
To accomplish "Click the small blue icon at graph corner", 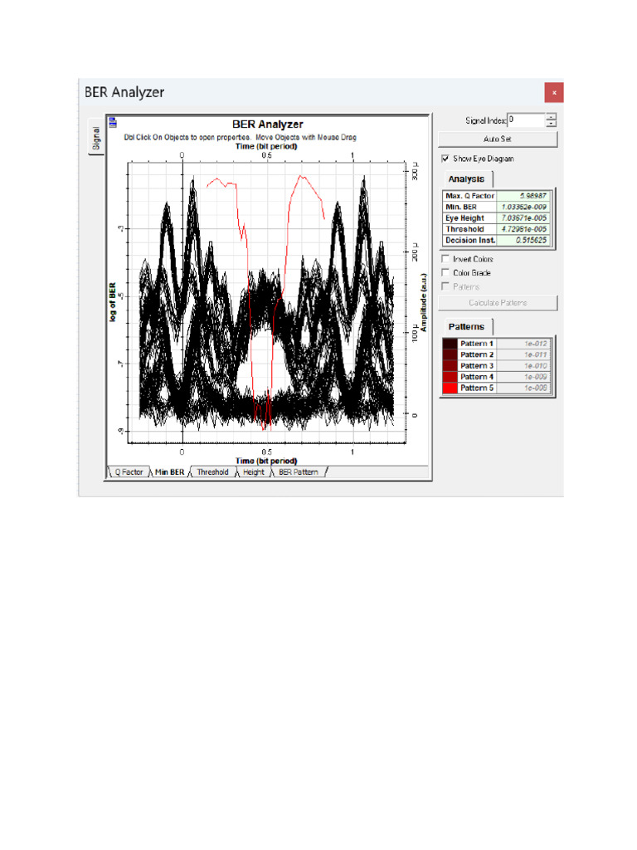I will click(x=113, y=123).
